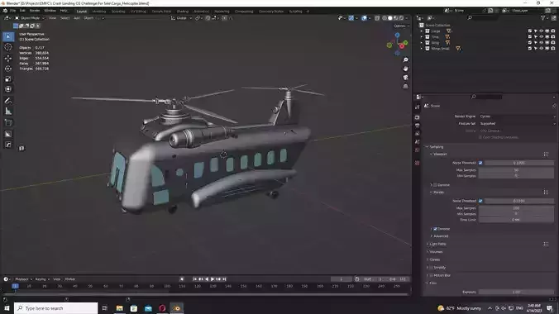Image resolution: width=559 pixels, height=314 pixels.
Task: Switch to the Modeling workspace tab
Action: click(99, 12)
